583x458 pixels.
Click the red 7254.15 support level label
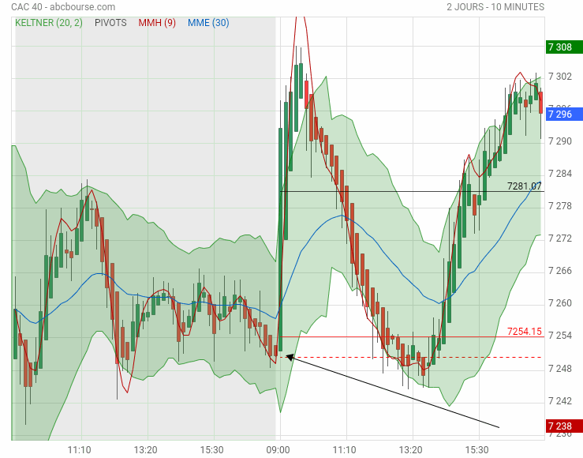[x=525, y=331]
